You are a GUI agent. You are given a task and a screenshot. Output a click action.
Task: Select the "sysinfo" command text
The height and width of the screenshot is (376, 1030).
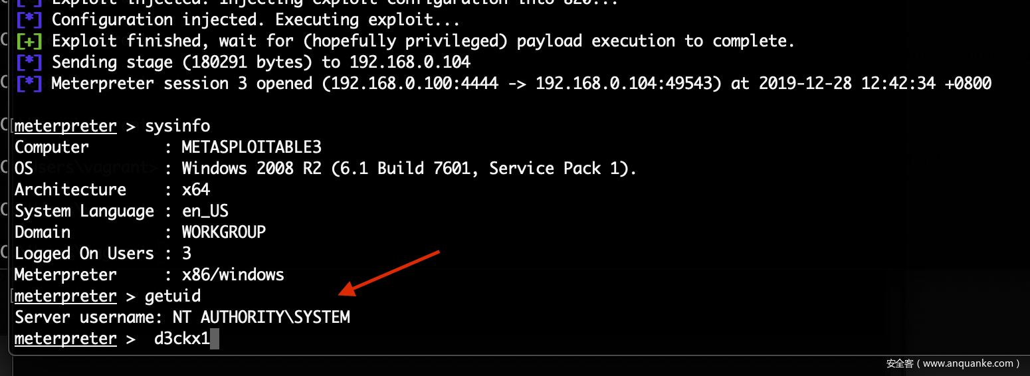click(x=177, y=126)
